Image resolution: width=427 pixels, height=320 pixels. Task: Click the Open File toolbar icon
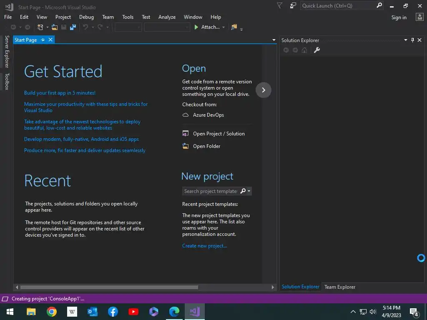tap(55, 27)
